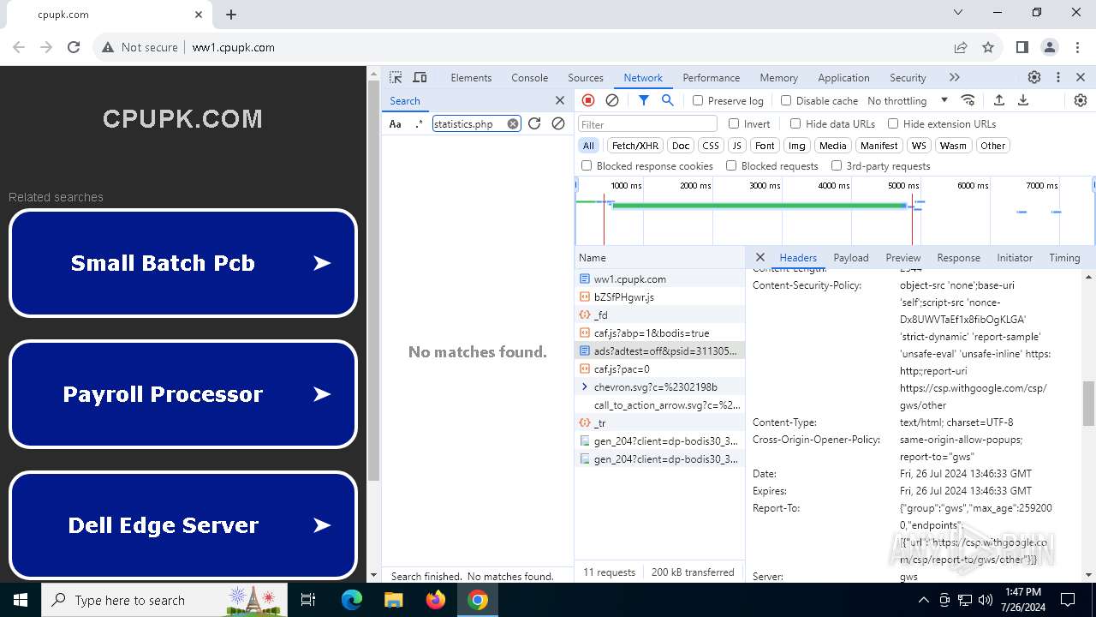Export HAR file icon
Screen dimensions: 1096x617
pos(1023,100)
